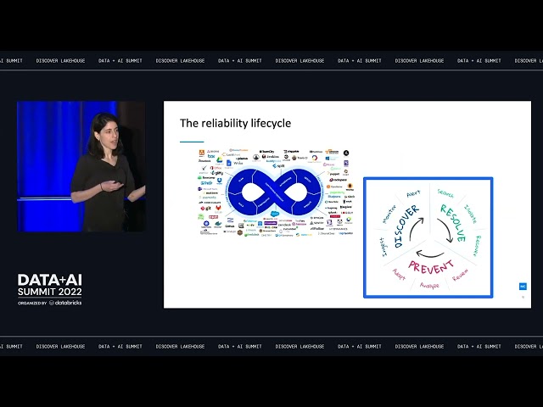Click the Amazon Web Services logo
The width and height of the screenshot is (543, 407).
tap(332, 152)
